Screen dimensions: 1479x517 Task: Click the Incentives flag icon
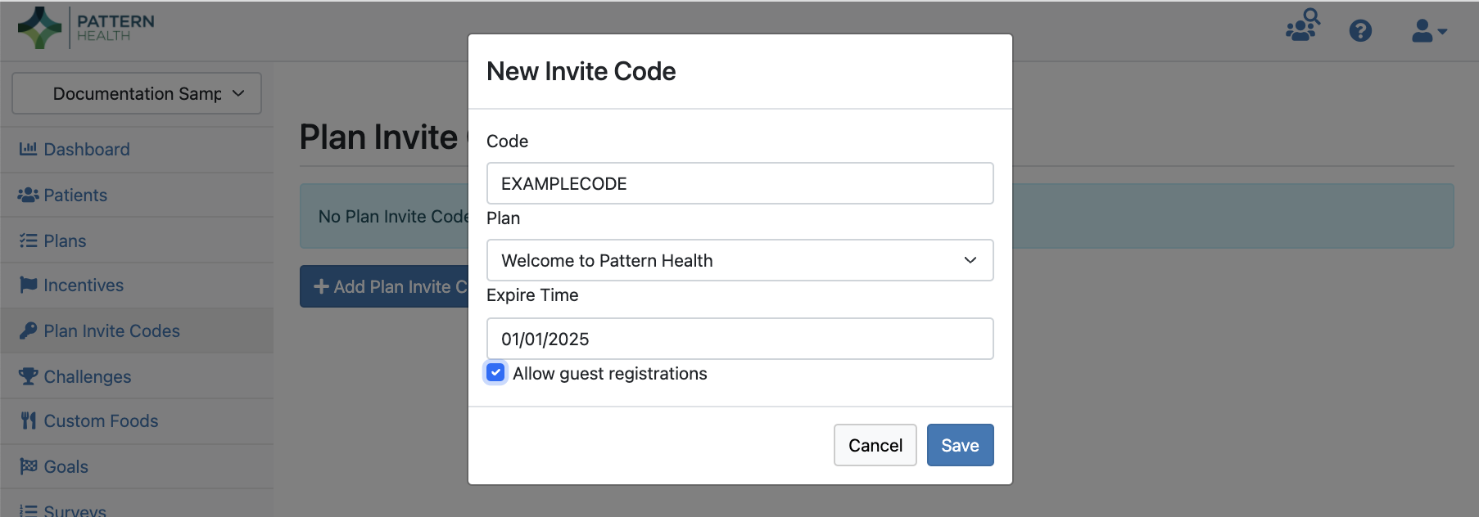[x=28, y=285]
